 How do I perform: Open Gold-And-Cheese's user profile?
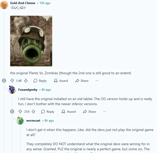pos(23,3)
